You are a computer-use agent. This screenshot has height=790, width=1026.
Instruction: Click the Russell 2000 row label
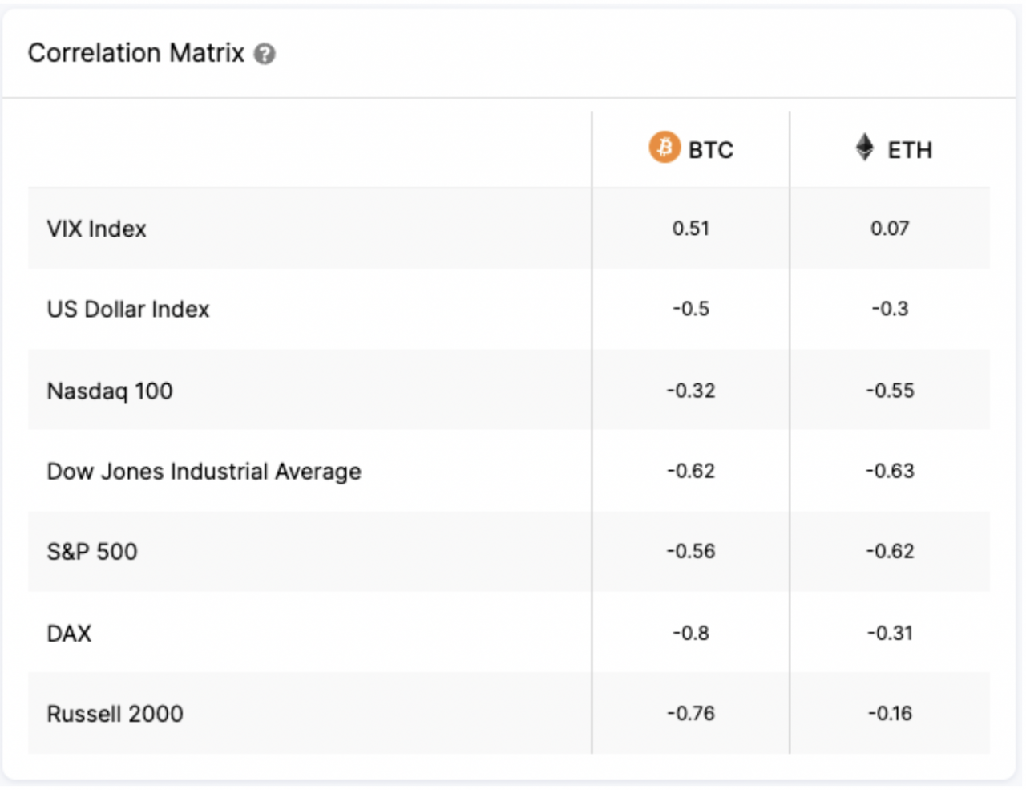[115, 714]
